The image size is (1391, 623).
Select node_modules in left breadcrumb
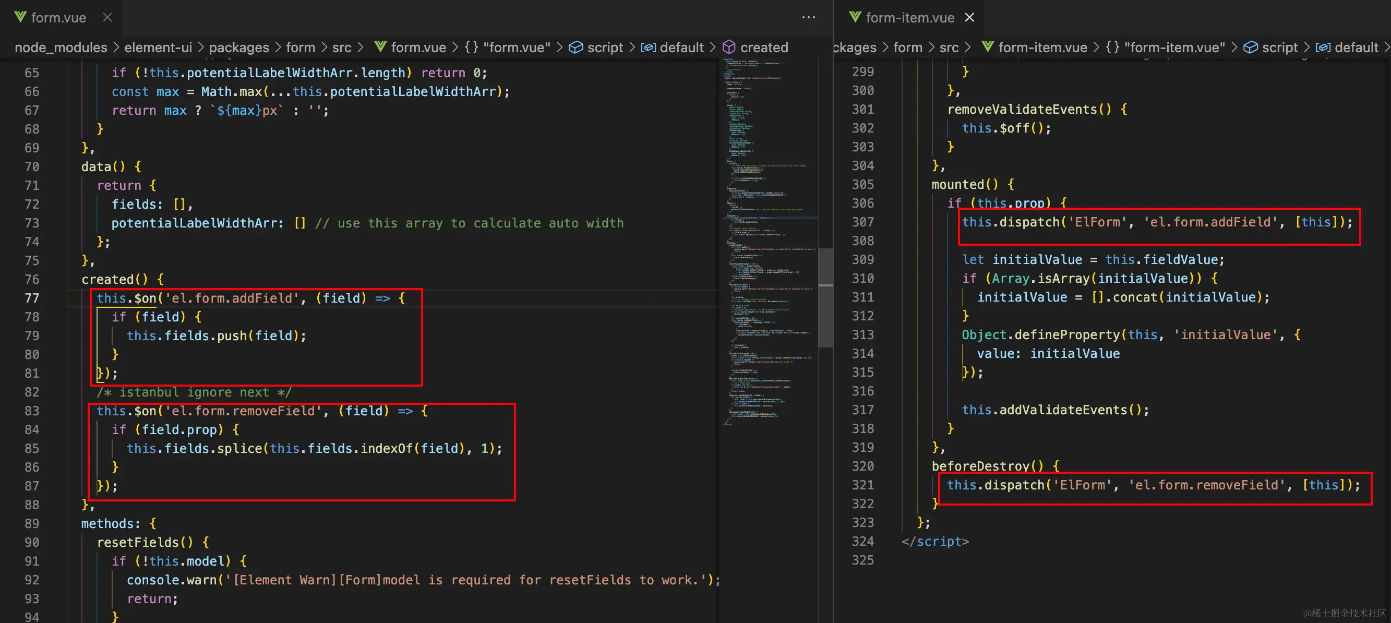(61, 47)
